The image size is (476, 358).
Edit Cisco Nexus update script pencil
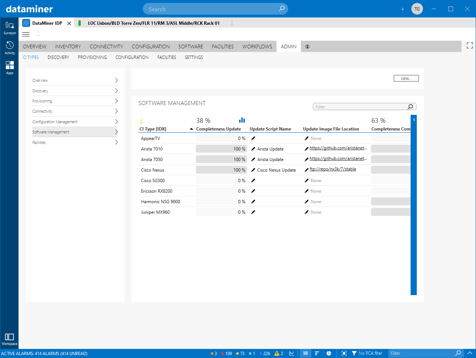click(x=253, y=170)
